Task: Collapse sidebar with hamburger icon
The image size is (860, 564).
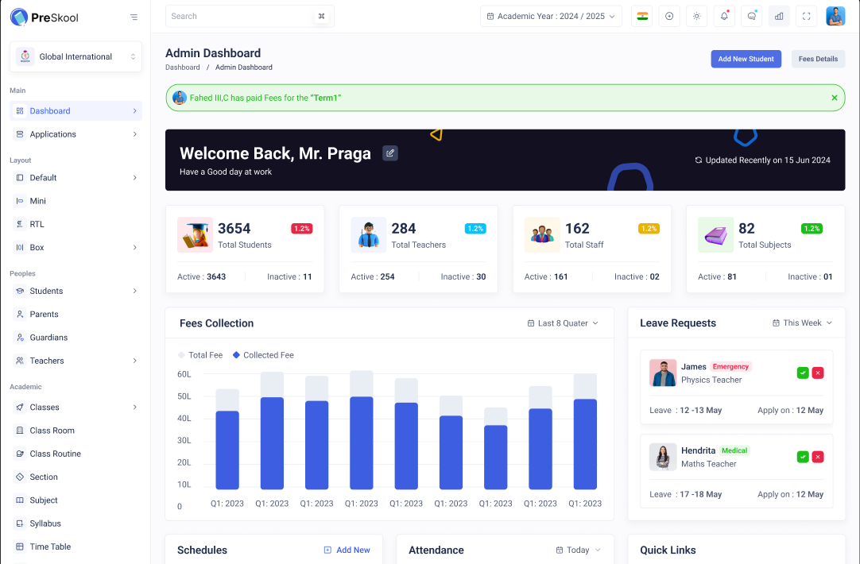Action: (x=134, y=17)
